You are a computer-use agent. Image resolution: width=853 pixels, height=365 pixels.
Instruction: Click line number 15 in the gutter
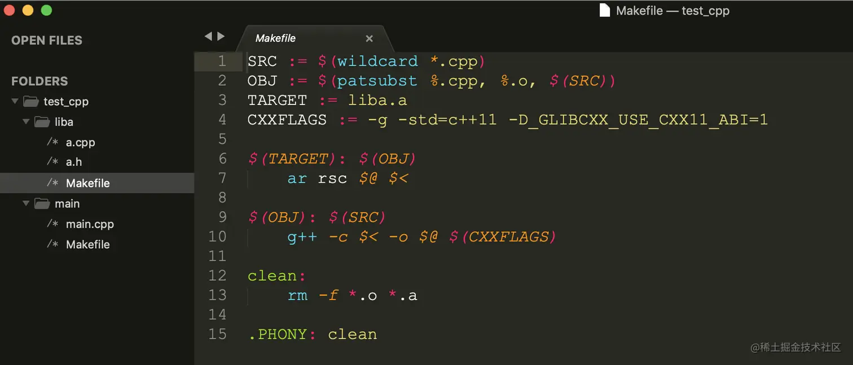217,334
